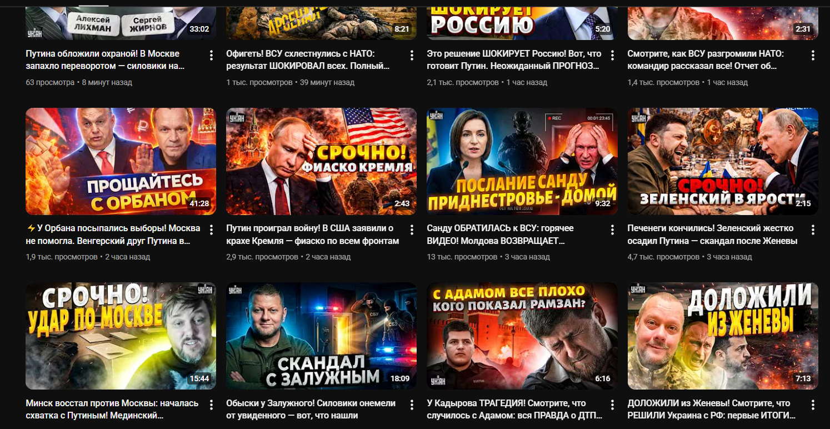Viewport: 830px width, 429px height.
Task: Open three-dot menu for У Кадырова ТРАГЕДИЯ video
Action: click(x=612, y=405)
